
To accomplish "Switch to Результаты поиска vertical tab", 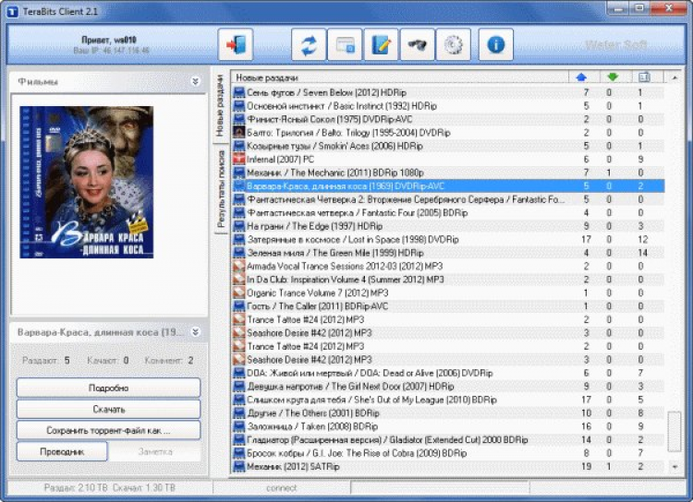I will [x=221, y=190].
